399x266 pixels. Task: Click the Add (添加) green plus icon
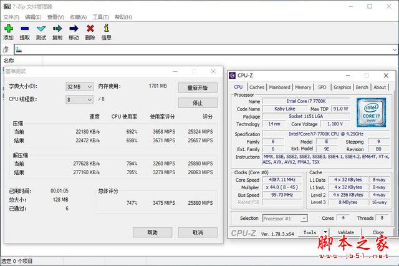(x=8, y=28)
